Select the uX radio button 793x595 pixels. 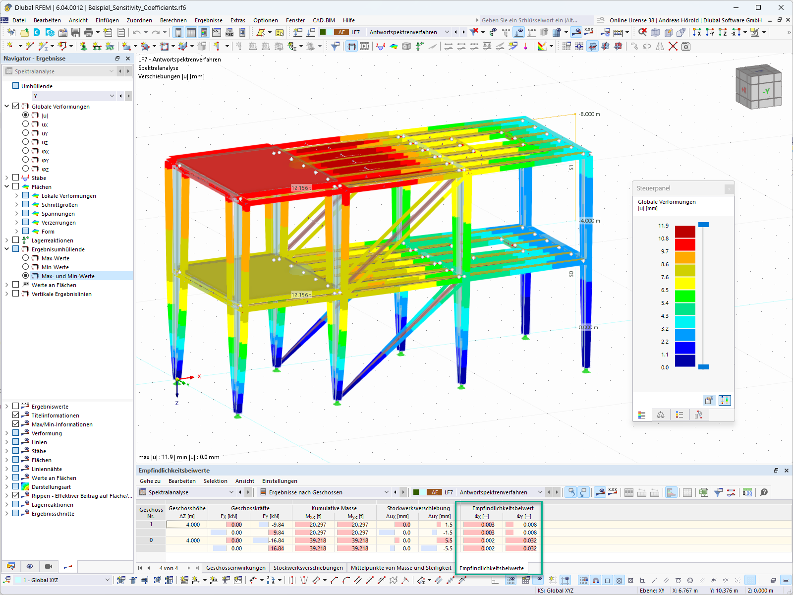click(x=25, y=124)
